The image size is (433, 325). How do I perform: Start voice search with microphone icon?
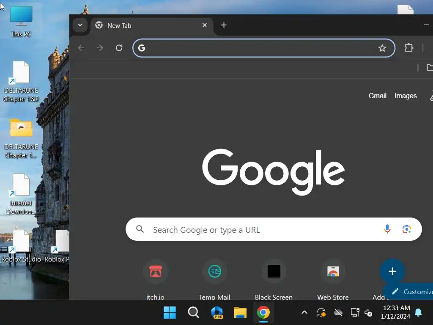pyautogui.click(x=387, y=229)
